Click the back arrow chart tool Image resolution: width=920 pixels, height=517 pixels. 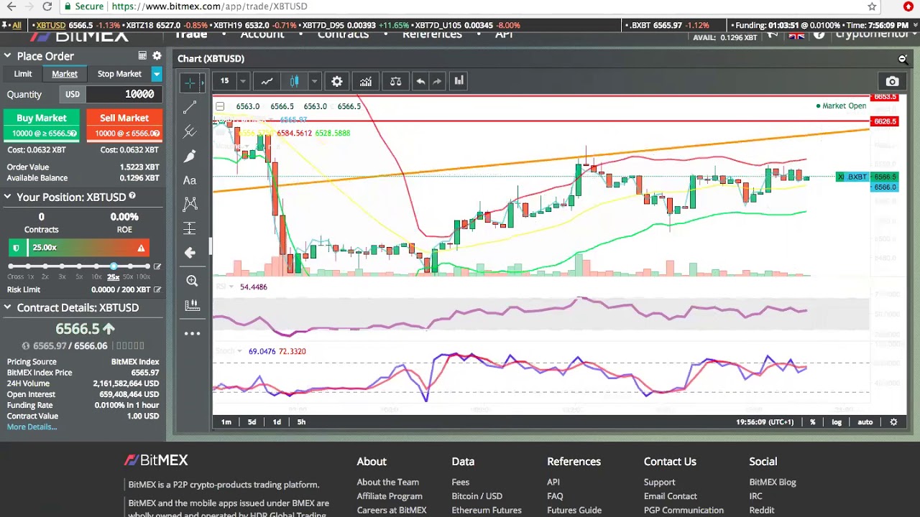(x=190, y=253)
